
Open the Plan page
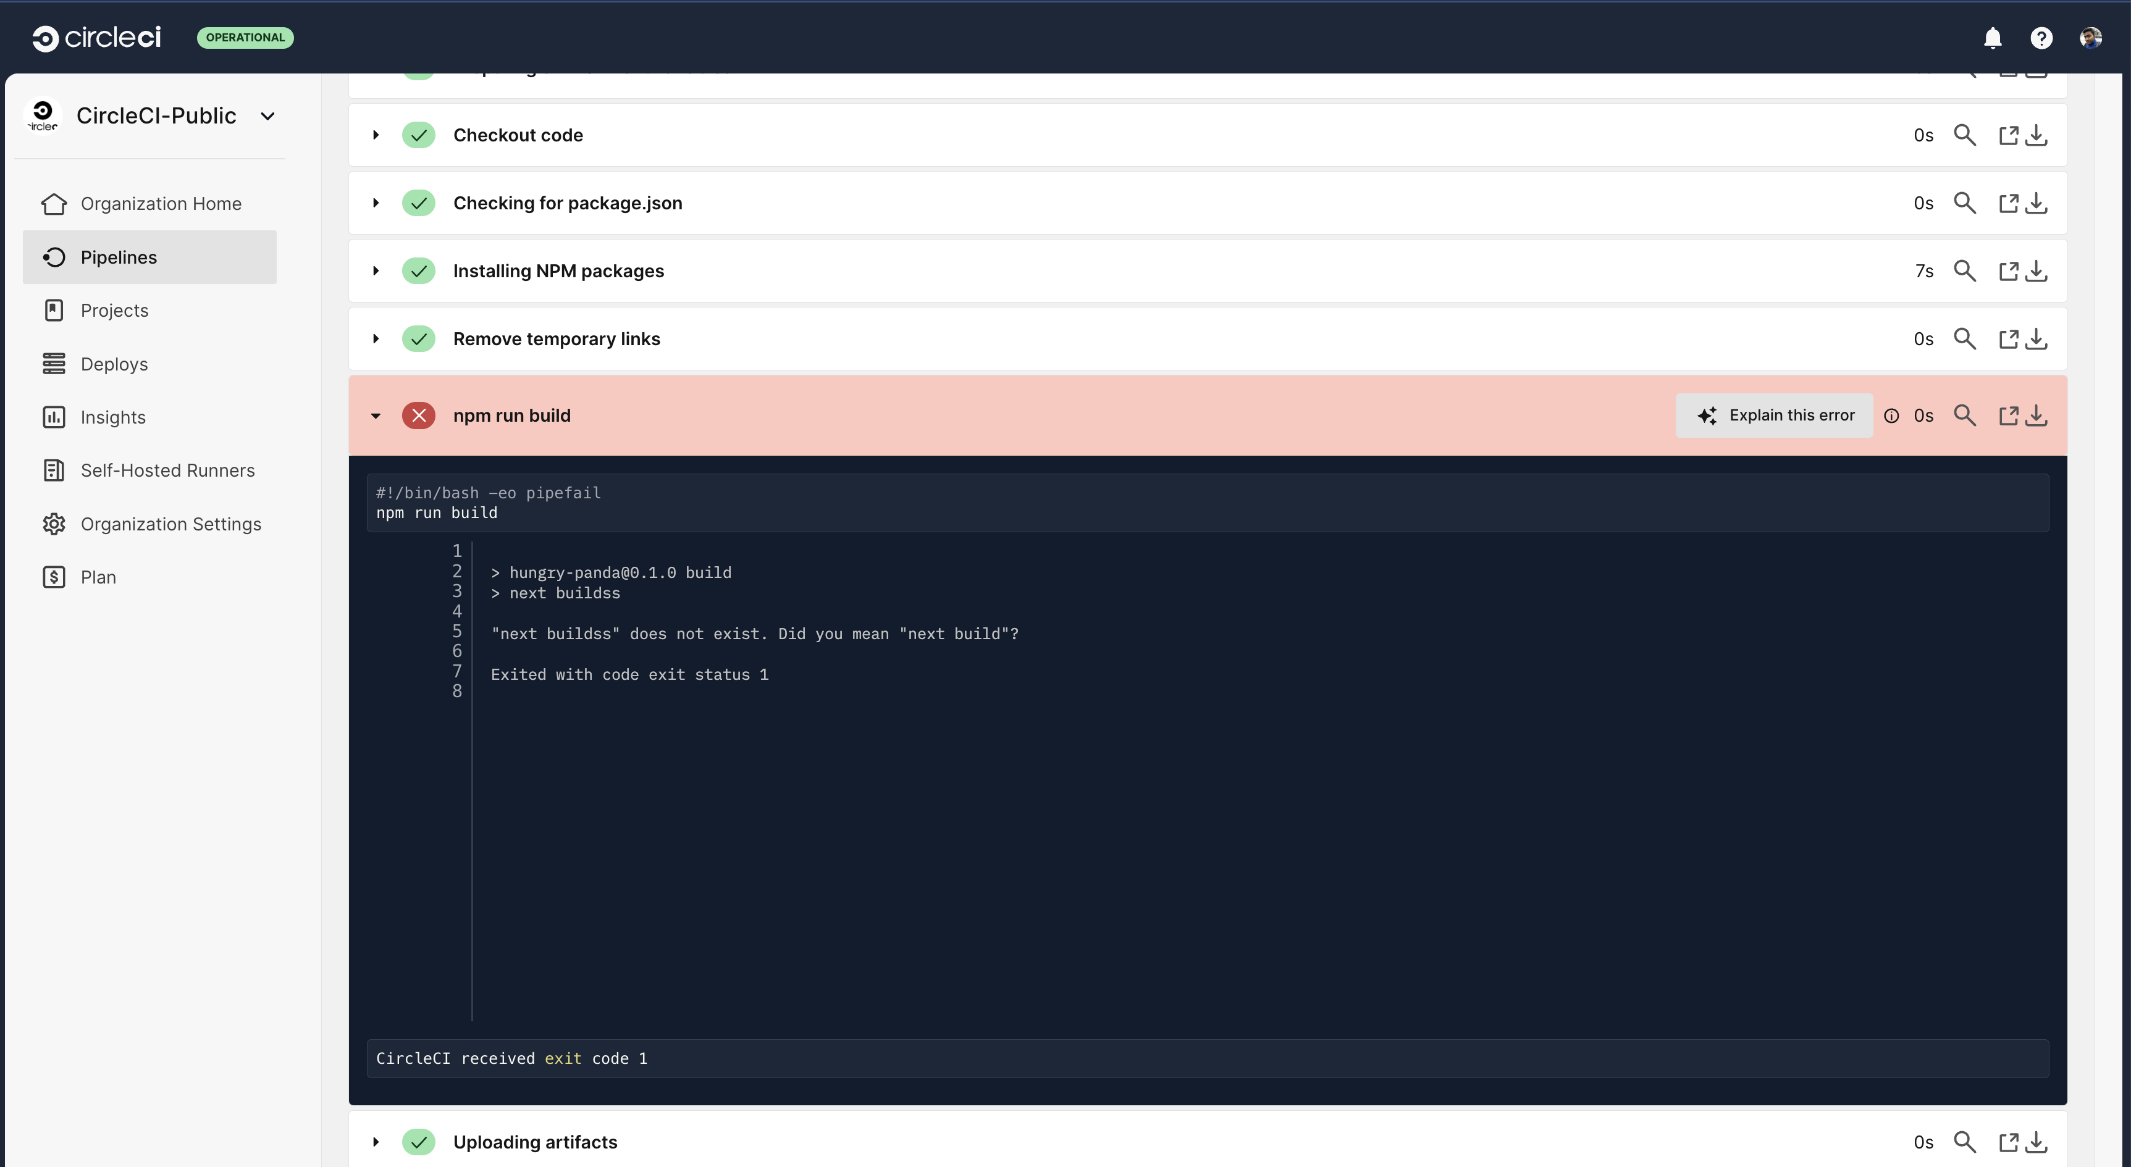click(98, 577)
